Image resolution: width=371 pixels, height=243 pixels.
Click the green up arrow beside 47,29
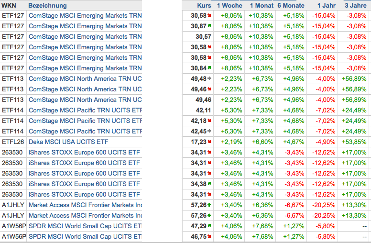pos(209,226)
